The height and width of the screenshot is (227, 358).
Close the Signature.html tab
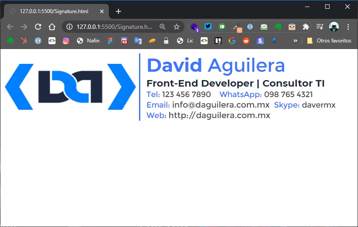(102, 11)
